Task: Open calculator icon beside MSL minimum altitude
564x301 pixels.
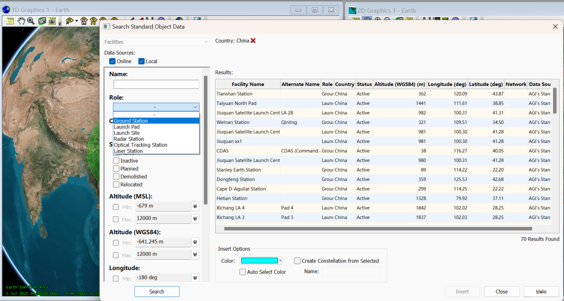Action: coord(195,206)
